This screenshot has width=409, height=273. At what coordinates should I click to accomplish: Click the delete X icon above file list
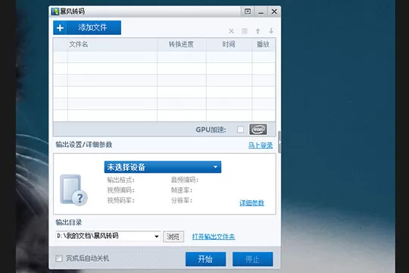(231, 31)
